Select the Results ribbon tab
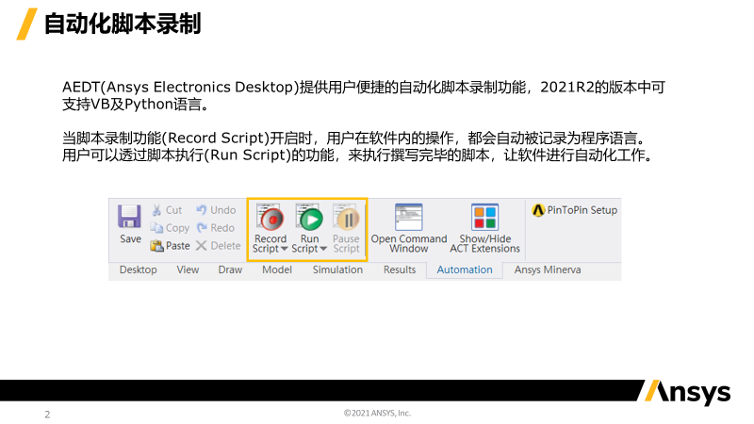The height and width of the screenshot is (424, 754). click(399, 270)
